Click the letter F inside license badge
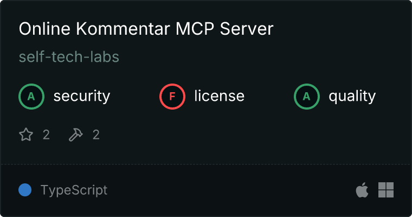 (172, 97)
